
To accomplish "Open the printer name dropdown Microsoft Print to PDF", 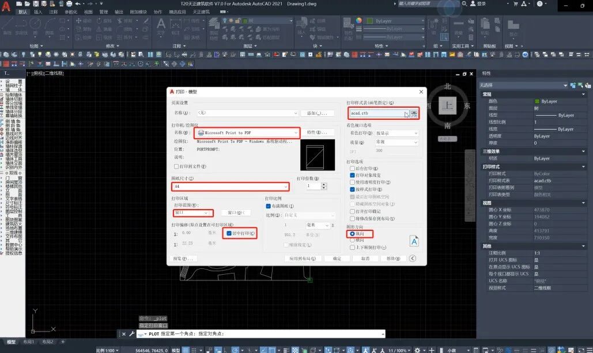I will [248, 132].
